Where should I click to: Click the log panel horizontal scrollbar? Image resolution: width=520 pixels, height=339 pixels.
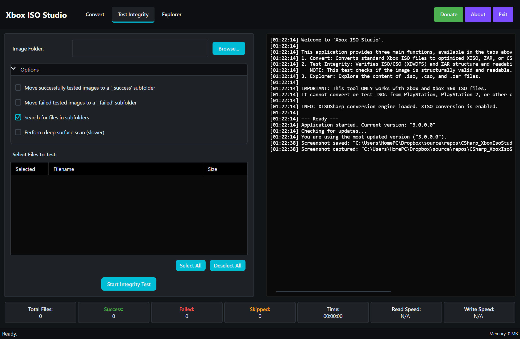coord(334,292)
